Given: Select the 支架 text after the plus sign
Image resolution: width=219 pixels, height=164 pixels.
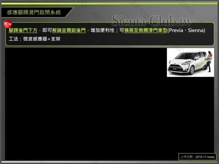Looking at the screenshot, I should (x=56, y=39).
